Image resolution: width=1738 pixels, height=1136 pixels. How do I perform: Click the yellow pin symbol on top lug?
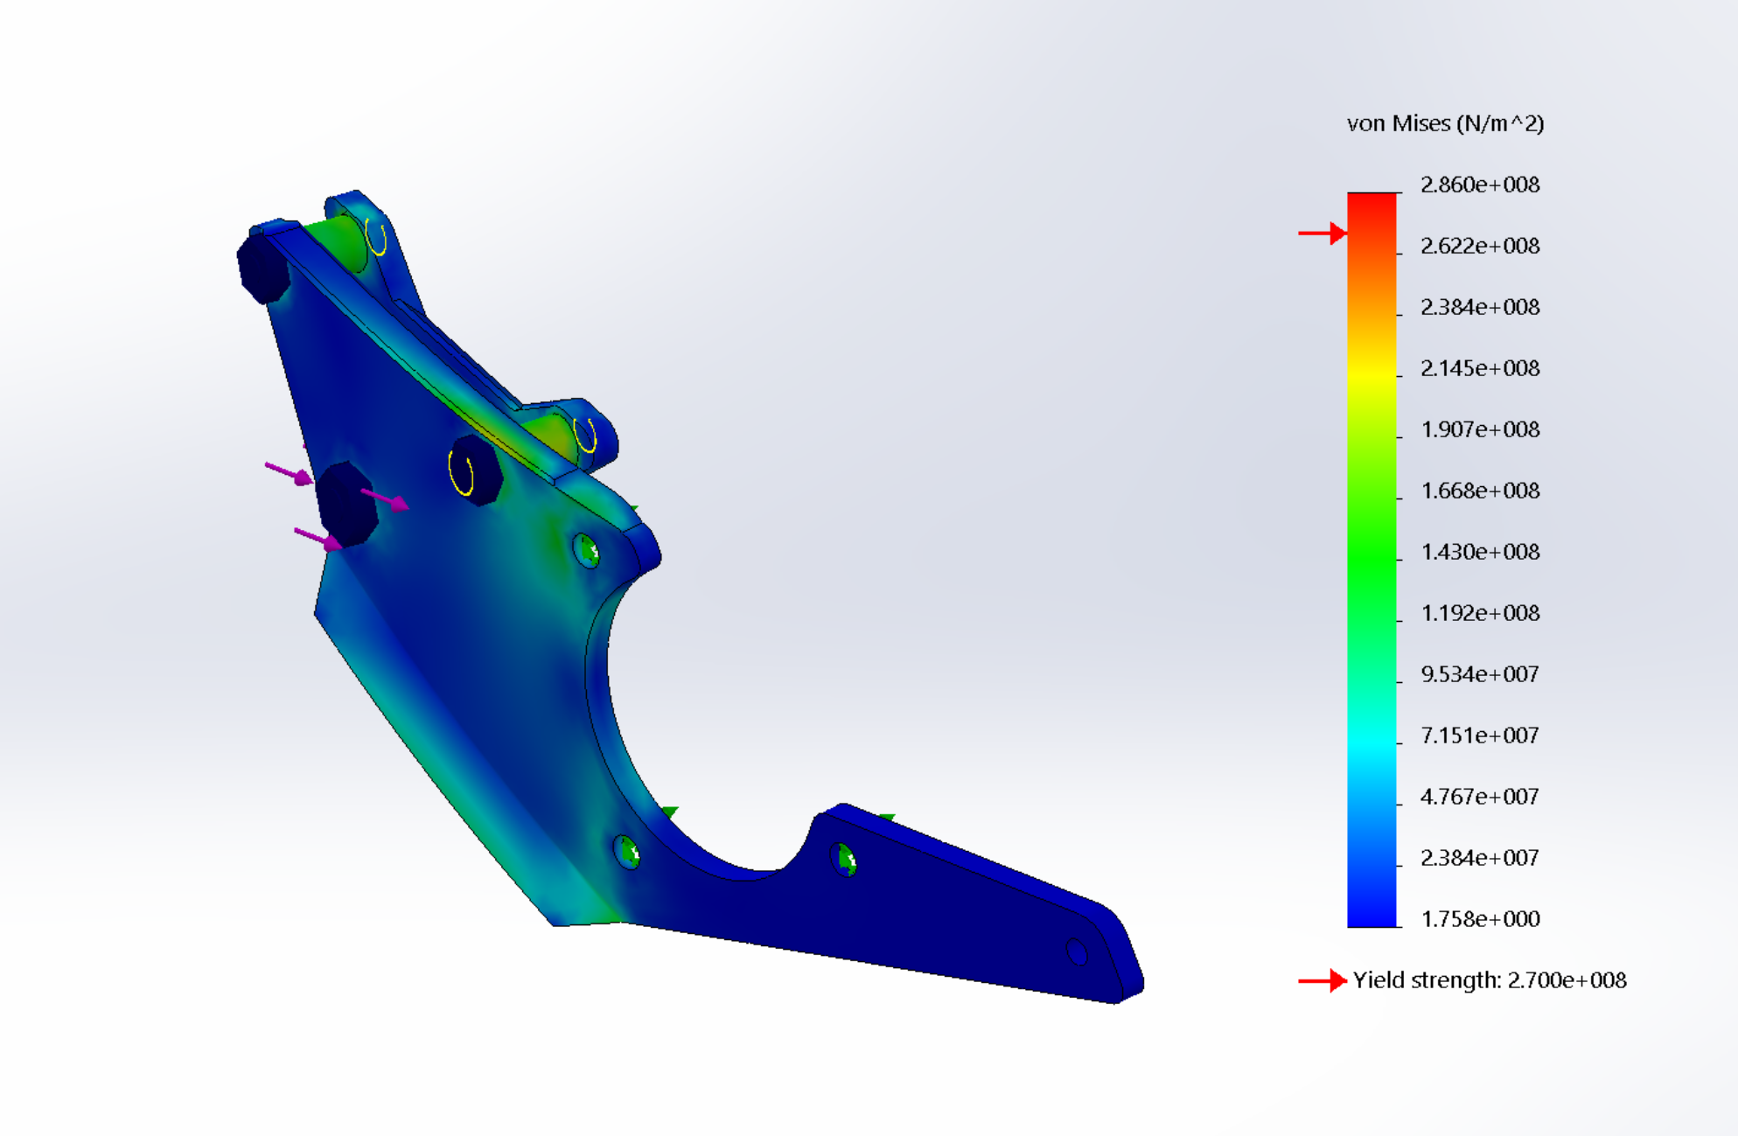pyautogui.click(x=376, y=237)
